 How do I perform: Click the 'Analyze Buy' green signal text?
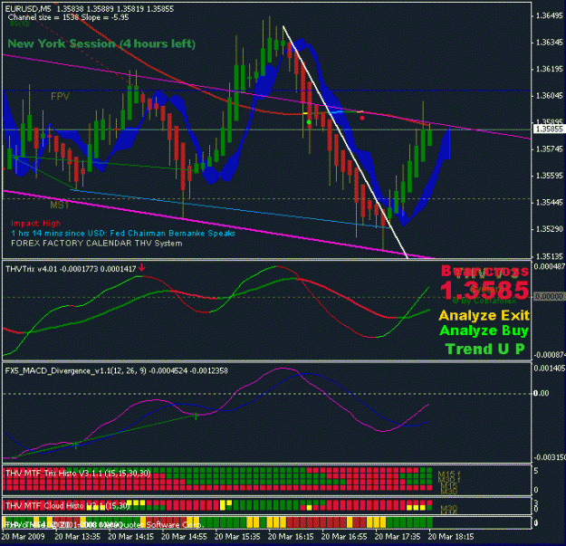[484, 330]
